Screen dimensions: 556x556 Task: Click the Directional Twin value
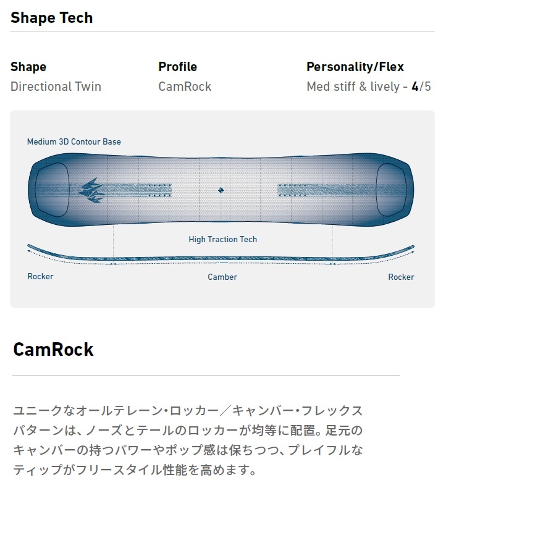coord(56,86)
